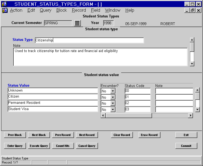
Task: Click the Status Type field containing Citizenship
Action: click(x=89, y=40)
